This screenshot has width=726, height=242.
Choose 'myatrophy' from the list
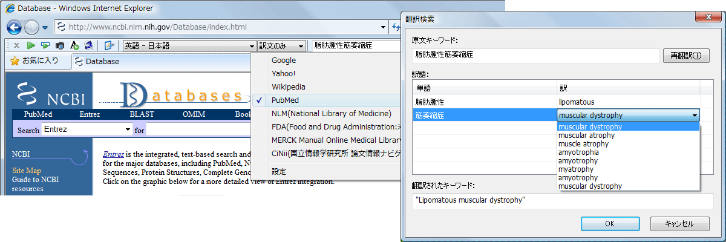coord(628,169)
